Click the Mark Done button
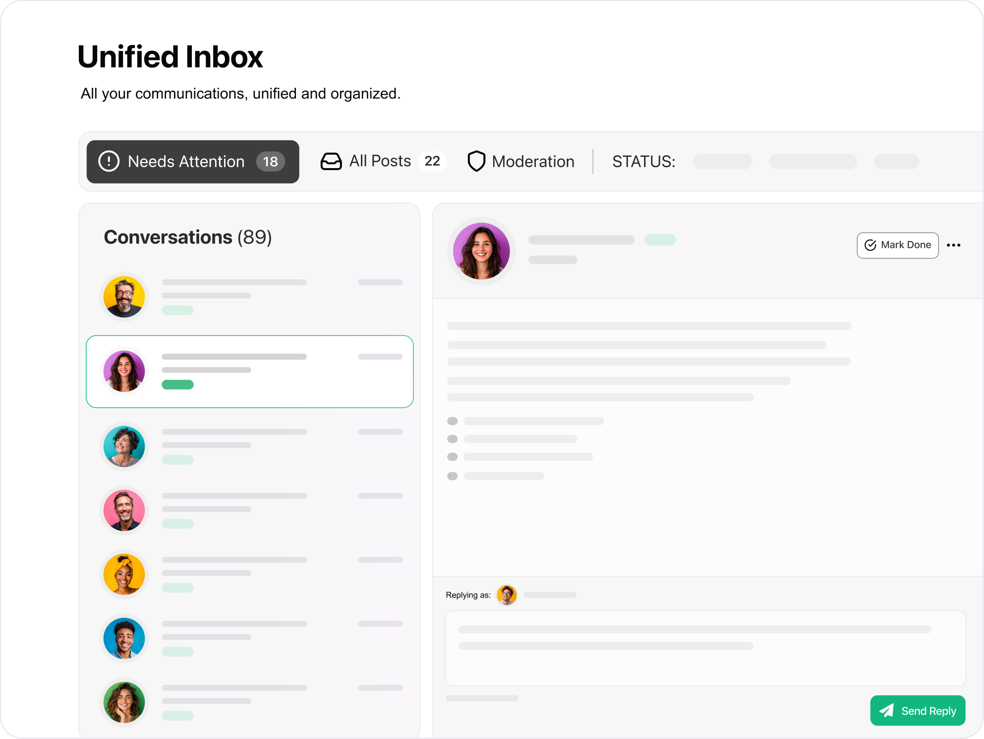 [898, 245]
